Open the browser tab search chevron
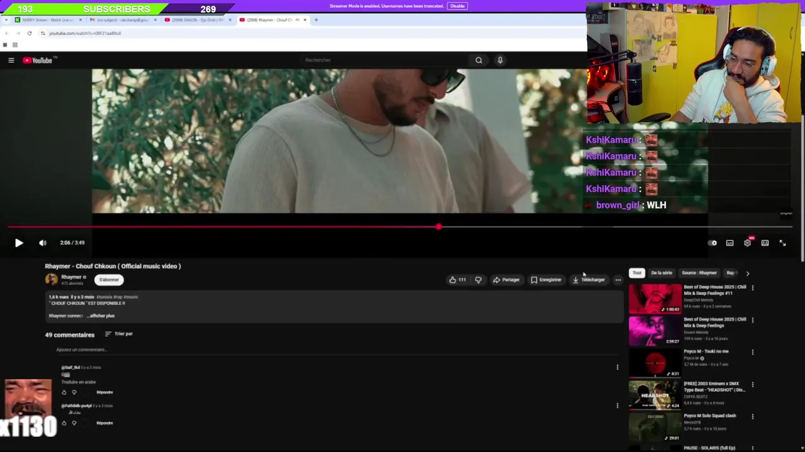Image resolution: width=805 pixels, height=452 pixels. click(x=5, y=20)
